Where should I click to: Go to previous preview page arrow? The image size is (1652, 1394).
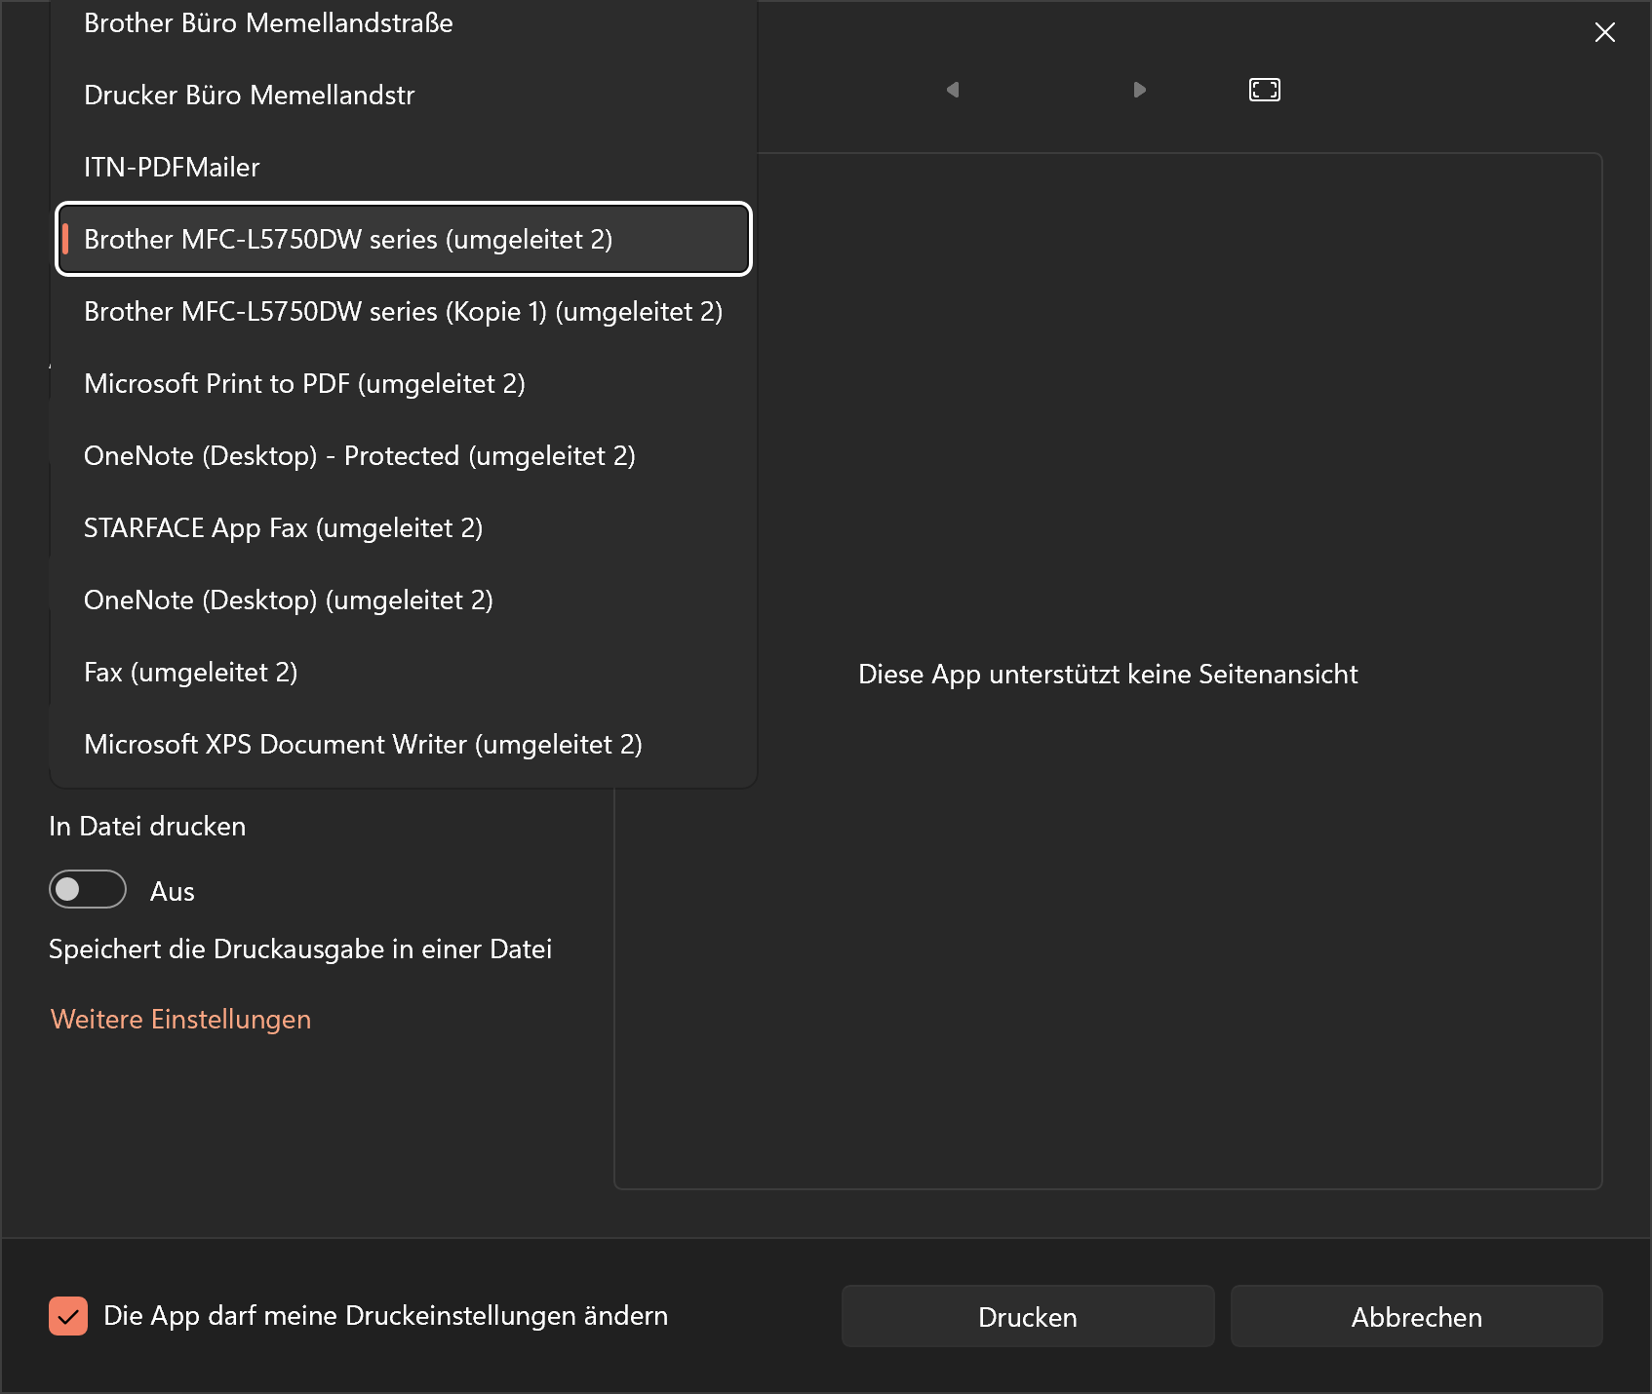[x=953, y=90]
